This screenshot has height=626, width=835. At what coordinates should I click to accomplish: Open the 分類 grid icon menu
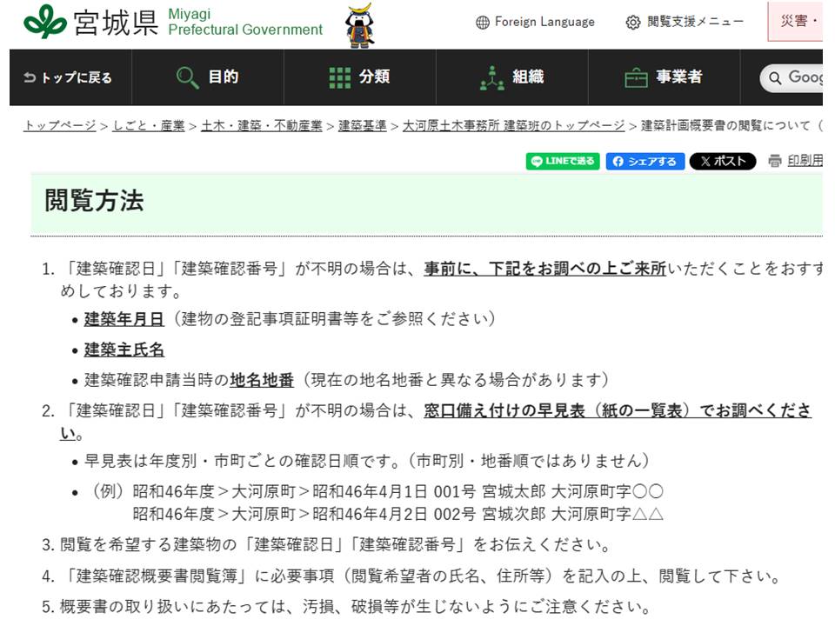(x=338, y=77)
